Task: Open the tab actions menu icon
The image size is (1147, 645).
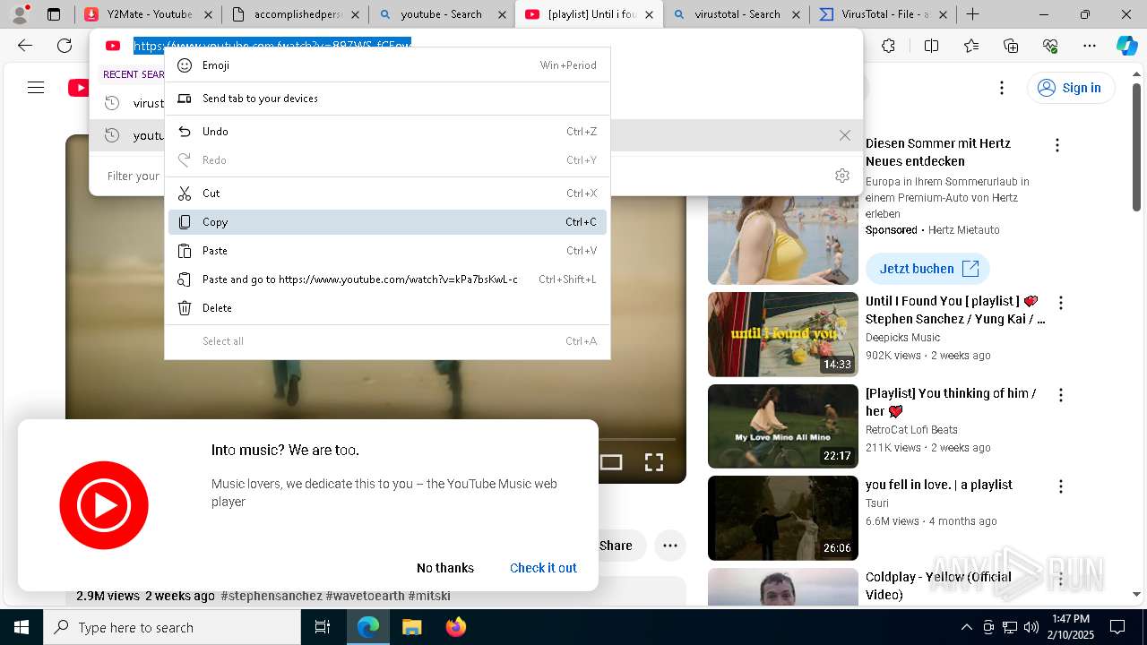Action: (x=54, y=14)
